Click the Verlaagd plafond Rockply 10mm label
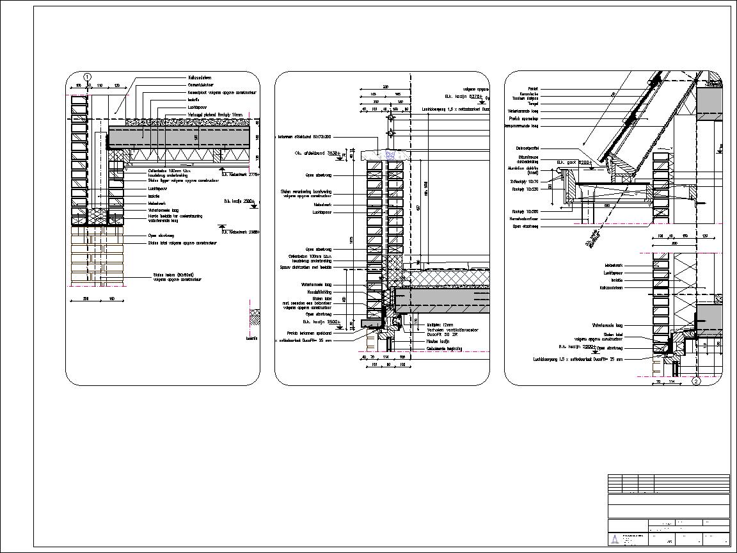This screenshot has width=737, height=553. [215, 115]
